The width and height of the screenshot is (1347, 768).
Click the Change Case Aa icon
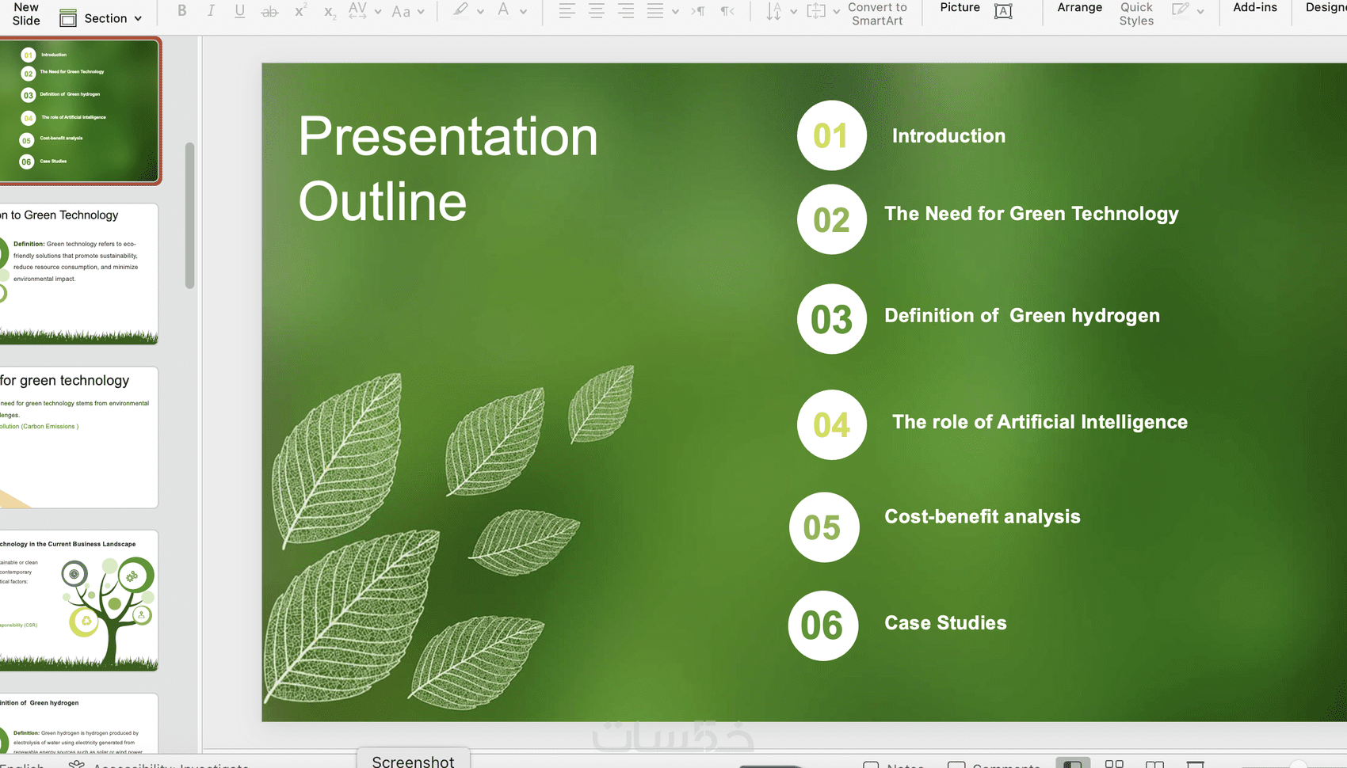click(x=401, y=11)
